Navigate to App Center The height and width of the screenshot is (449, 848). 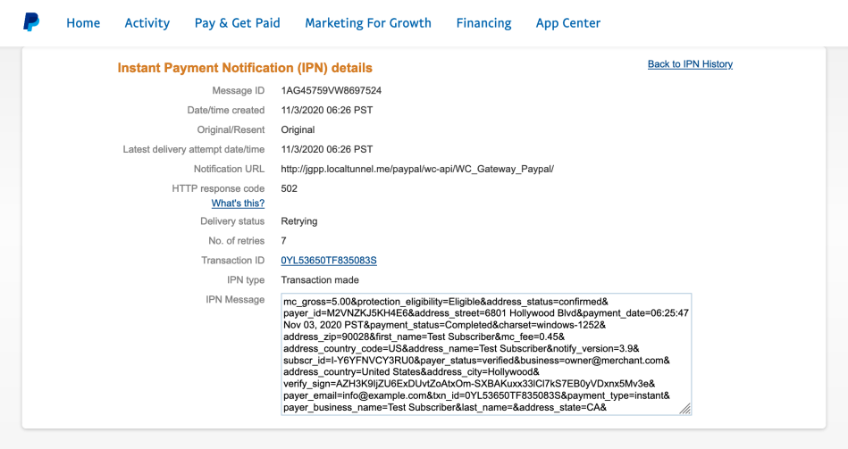pyautogui.click(x=568, y=23)
